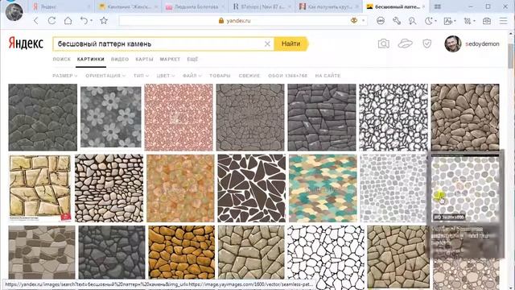515x290 pixels.
Task: Expand the ЕЩЁ more services menu
Action: [192, 59]
